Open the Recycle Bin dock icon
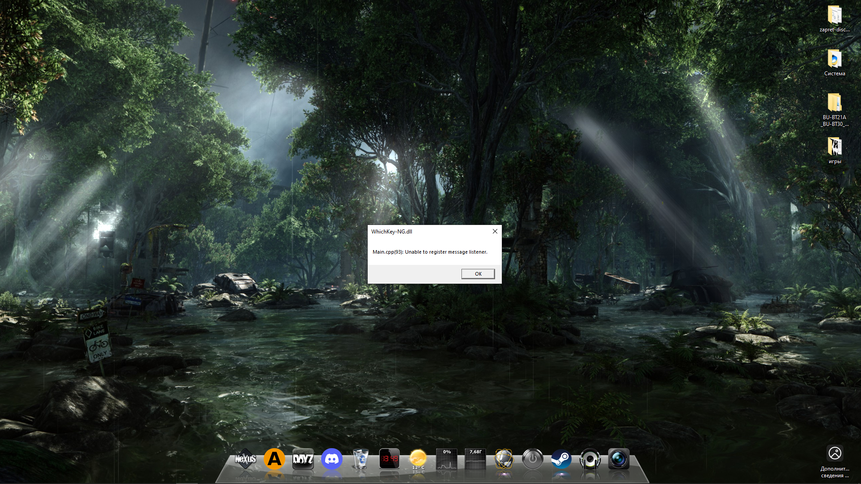Screen dimensions: 861x484 pos(361,459)
